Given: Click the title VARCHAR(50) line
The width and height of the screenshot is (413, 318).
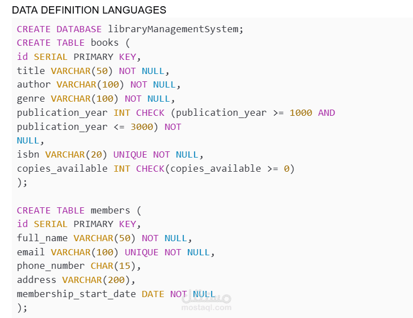Looking at the screenshot, I should click(93, 71).
